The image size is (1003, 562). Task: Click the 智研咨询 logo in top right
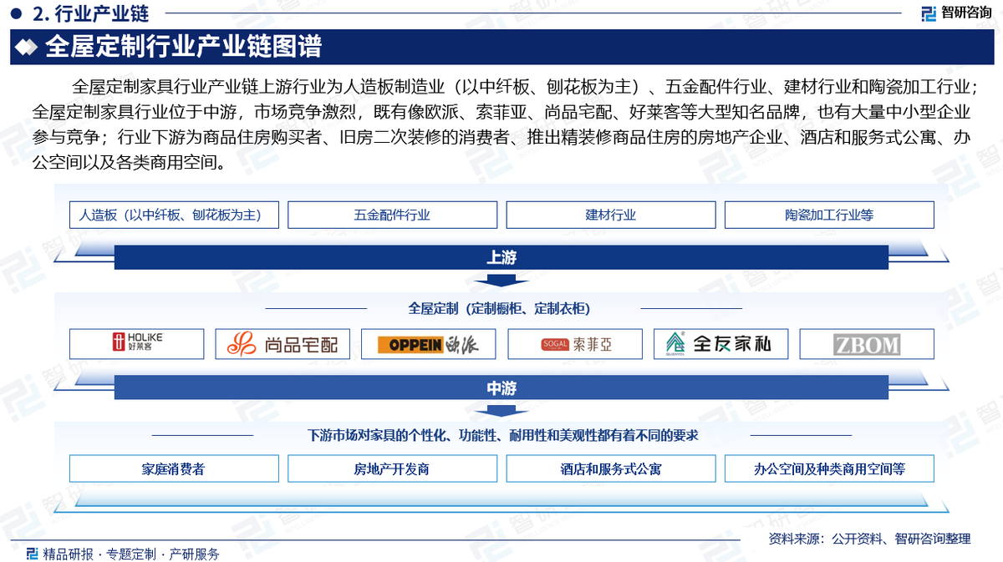pyautogui.click(x=956, y=13)
